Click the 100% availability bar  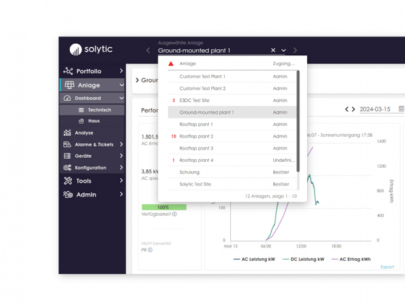tap(164, 207)
